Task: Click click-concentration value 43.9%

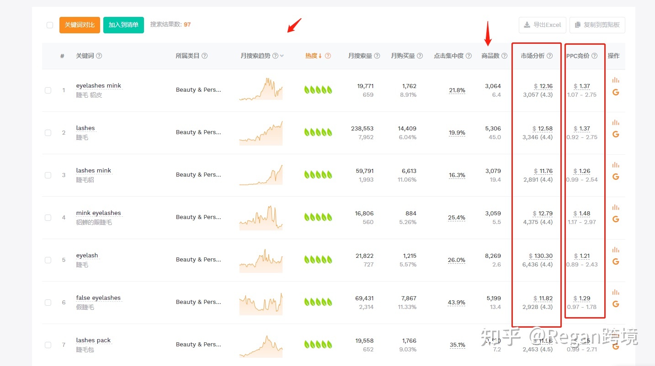Action: click(457, 303)
